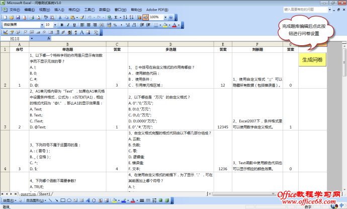Open Print Preview from the toolbar
347x209 pixels.
[x=38, y=17]
